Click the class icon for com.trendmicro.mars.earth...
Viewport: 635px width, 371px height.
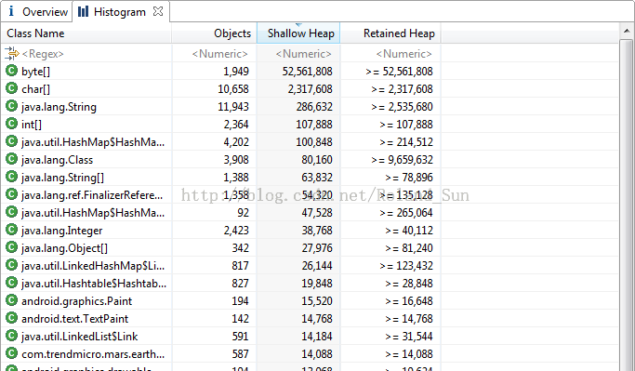click(x=12, y=353)
